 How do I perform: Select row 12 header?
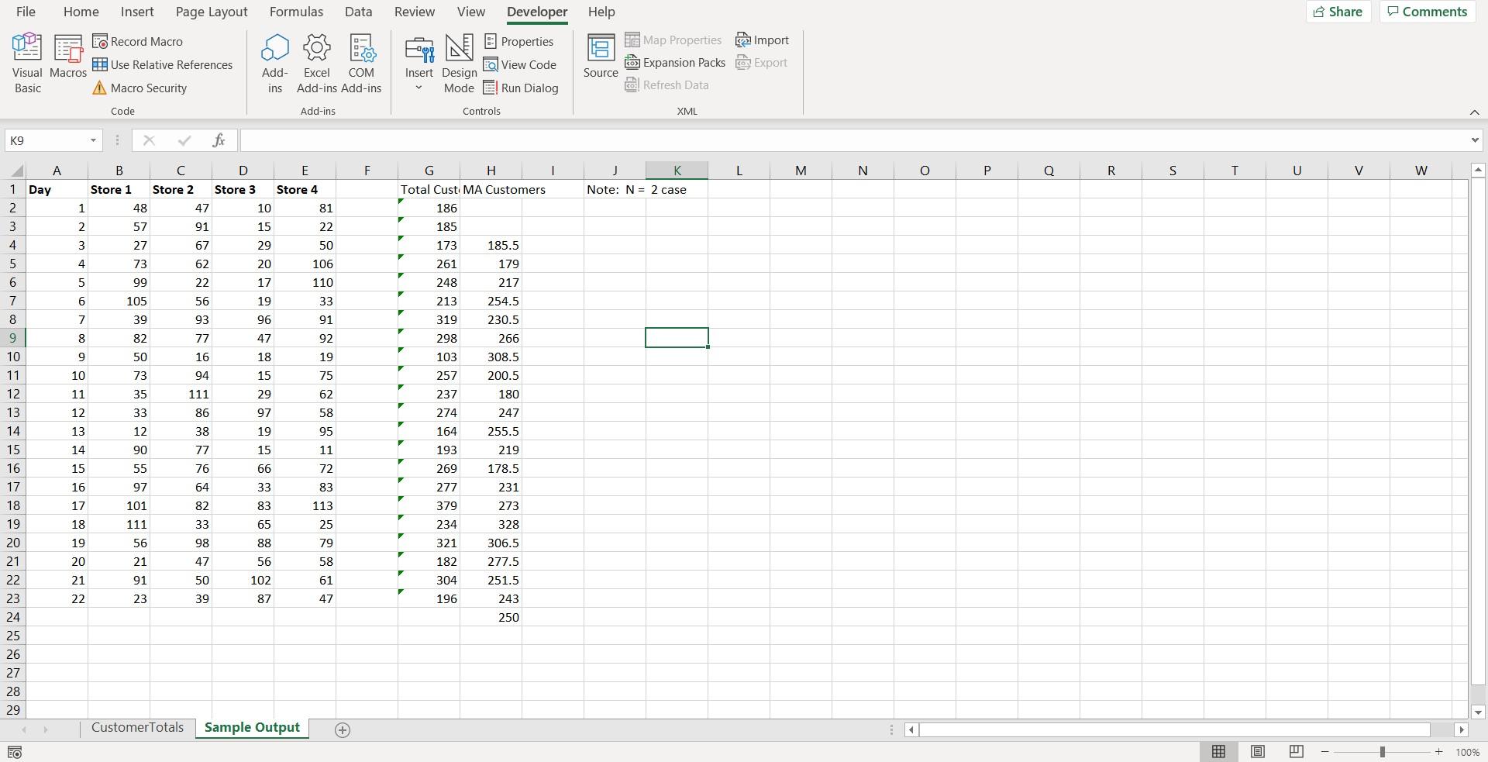pyautogui.click(x=12, y=394)
